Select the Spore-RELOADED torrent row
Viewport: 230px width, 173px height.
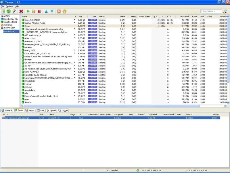[x=124, y=20]
